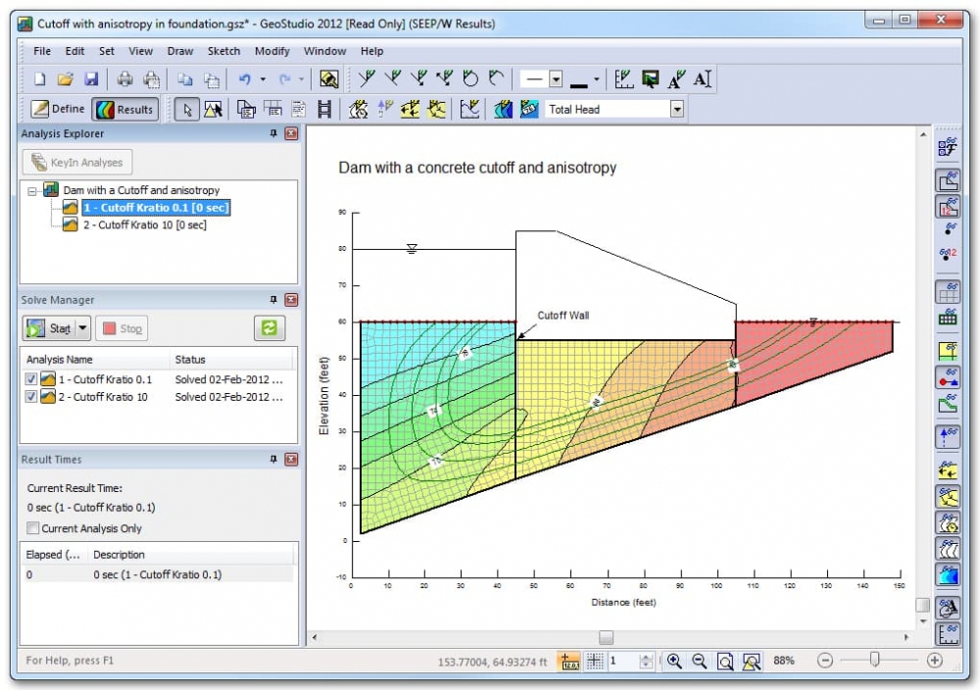Image resolution: width=980 pixels, height=690 pixels.
Task: Click the KeyIn Analyses button
Action: (77, 163)
